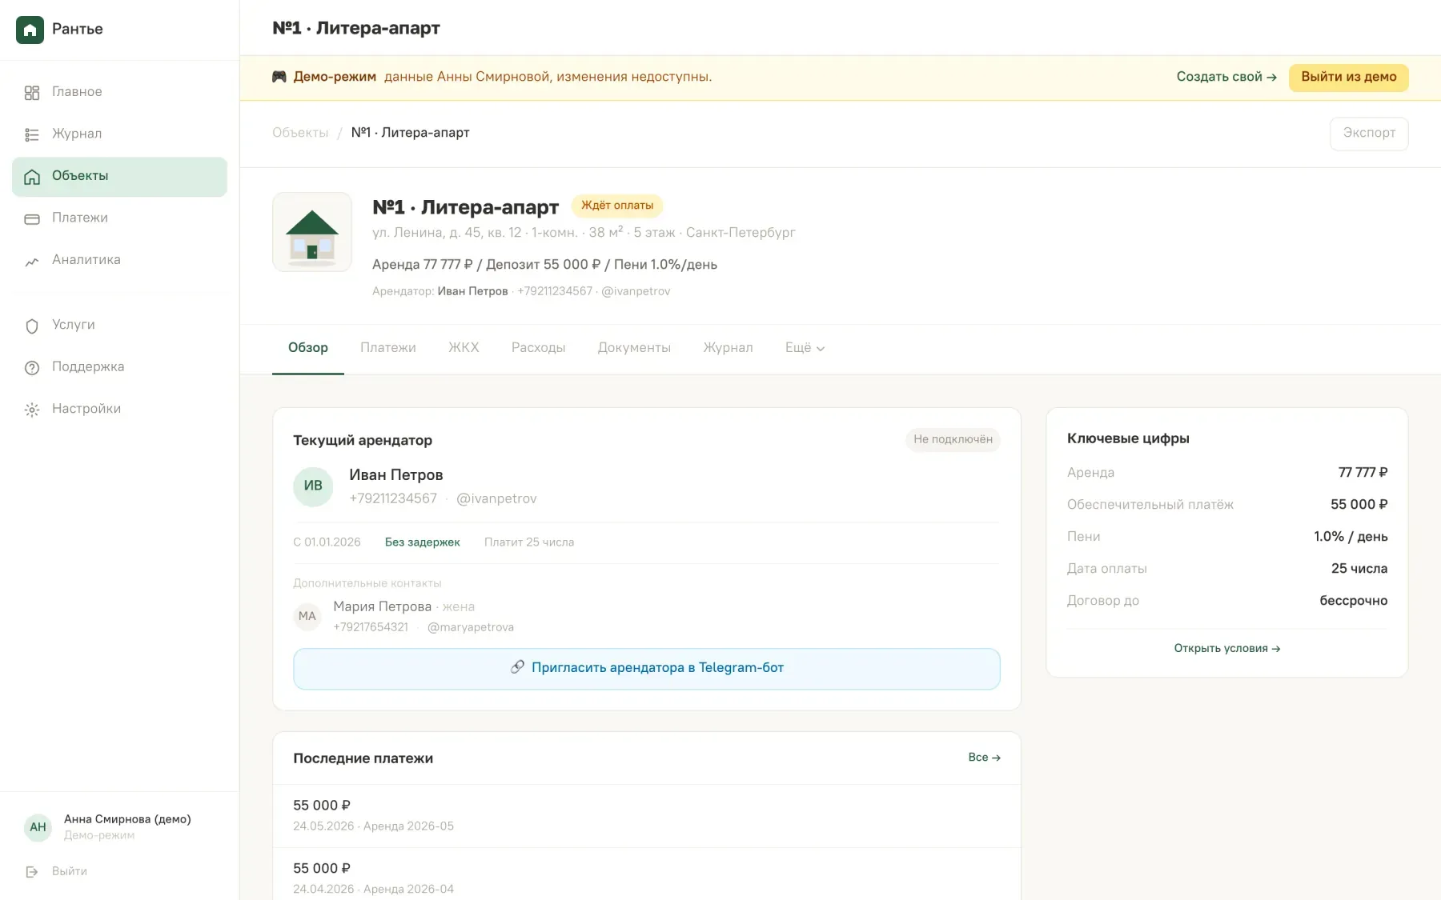Open Поддержка in the sidebar
Screen dimensions: 1441x900
click(x=119, y=367)
